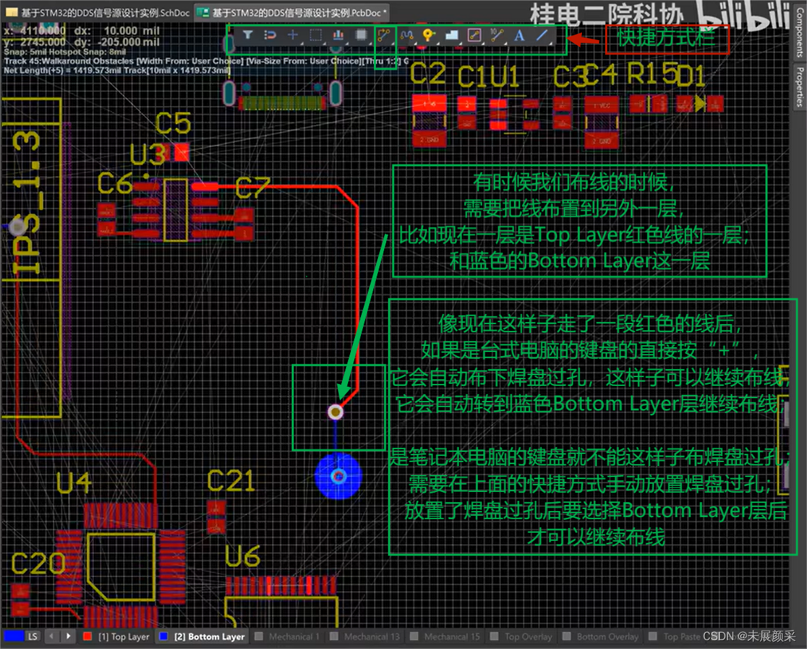Click the keepout object tool

[x=474, y=35]
